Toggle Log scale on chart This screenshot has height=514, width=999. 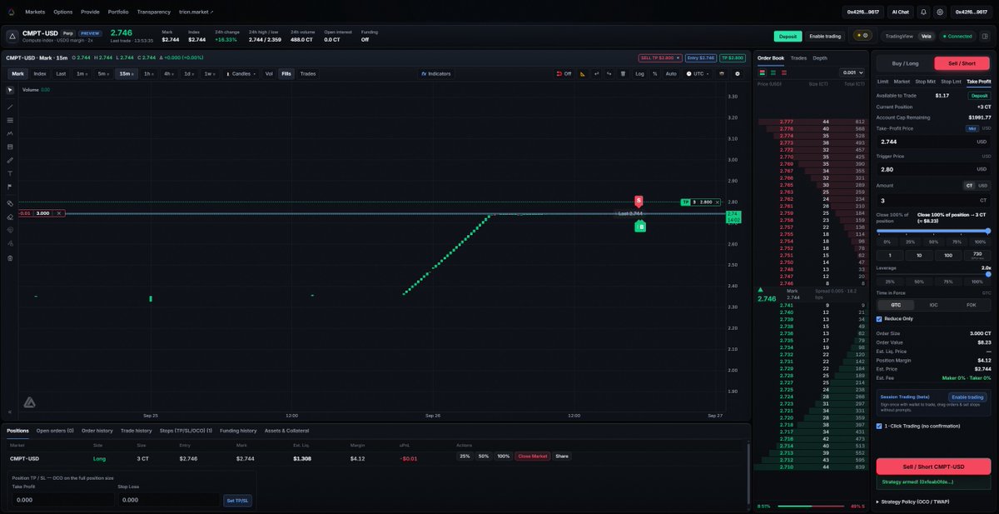pos(639,73)
